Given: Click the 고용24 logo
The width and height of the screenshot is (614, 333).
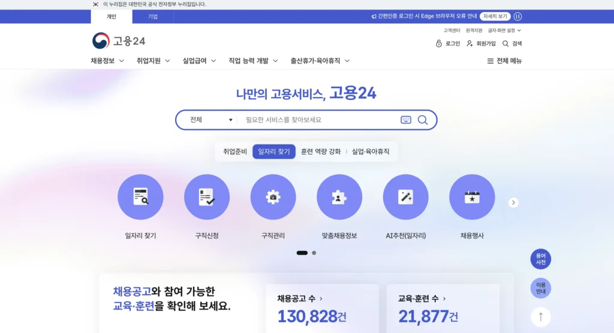Looking at the screenshot, I should pos(119,41).
